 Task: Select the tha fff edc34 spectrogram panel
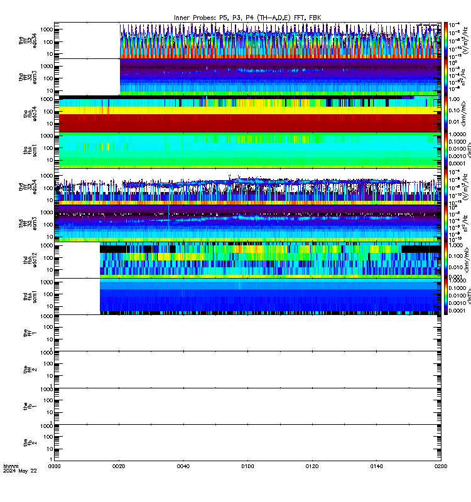[247, 40]
